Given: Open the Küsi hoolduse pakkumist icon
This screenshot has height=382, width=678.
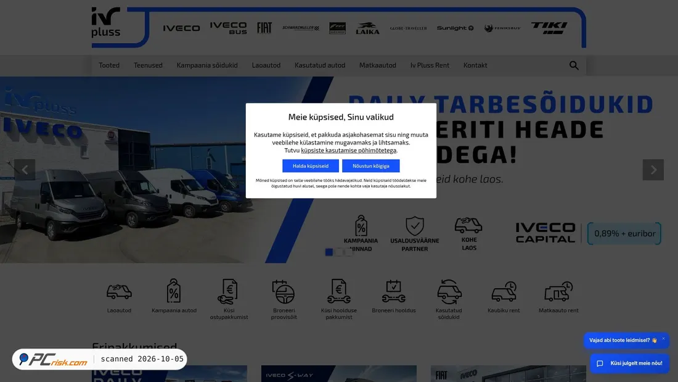Looking at the screenshot, I should [338, 291].
